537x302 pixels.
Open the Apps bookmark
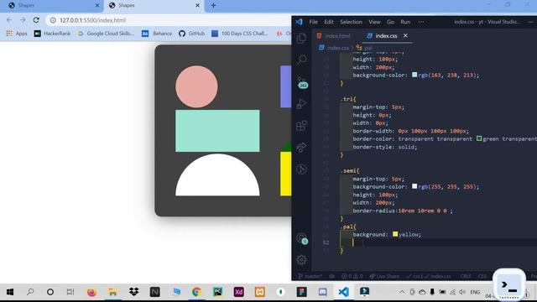17,34
